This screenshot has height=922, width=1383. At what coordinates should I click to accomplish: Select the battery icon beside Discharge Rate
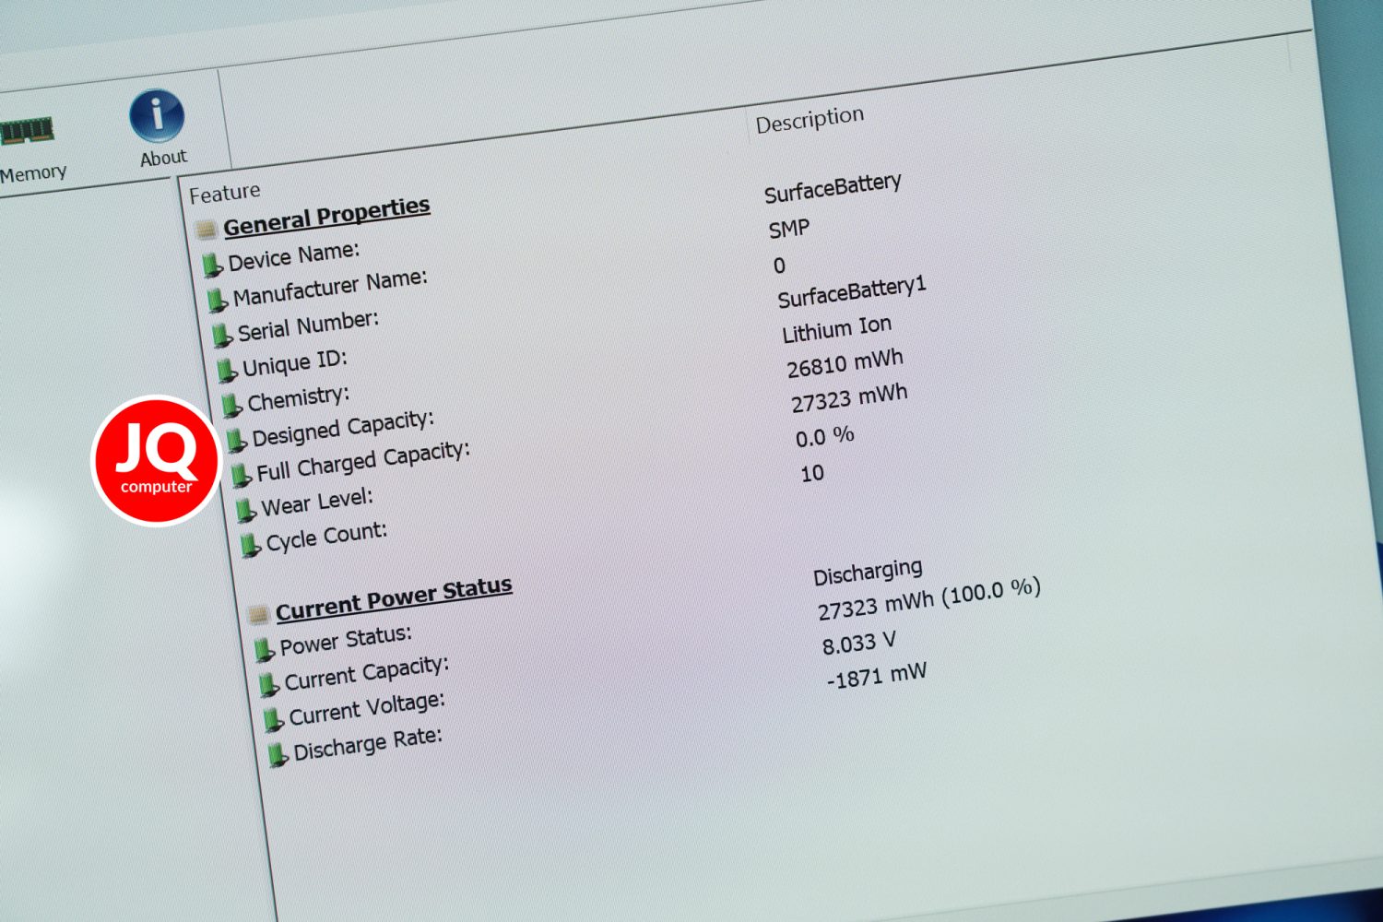pyautogui.click(x=278, y=756)
